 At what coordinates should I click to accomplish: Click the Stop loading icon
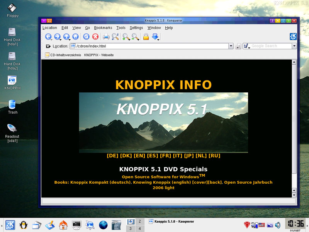[x=95, y=37]
